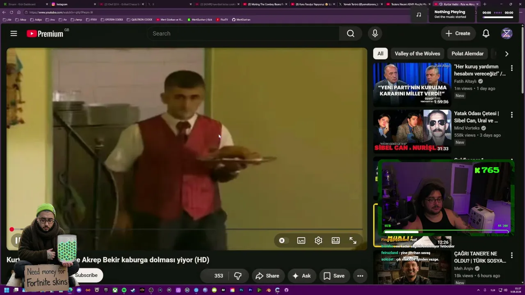Subscribe to the channel

87,275
